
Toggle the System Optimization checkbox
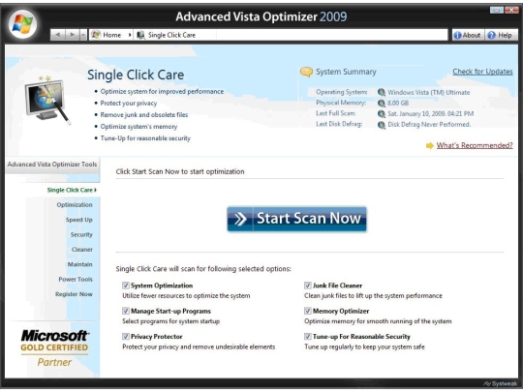125,286
